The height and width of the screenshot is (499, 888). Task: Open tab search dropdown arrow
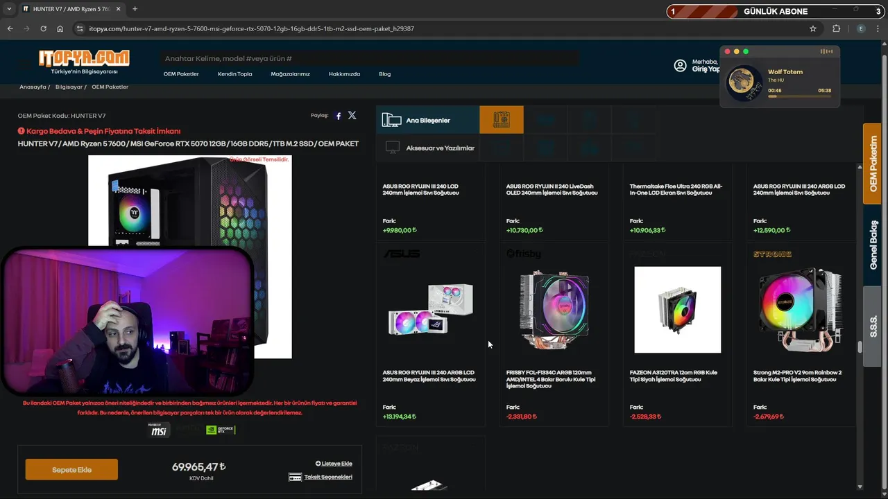coord(9,9)
